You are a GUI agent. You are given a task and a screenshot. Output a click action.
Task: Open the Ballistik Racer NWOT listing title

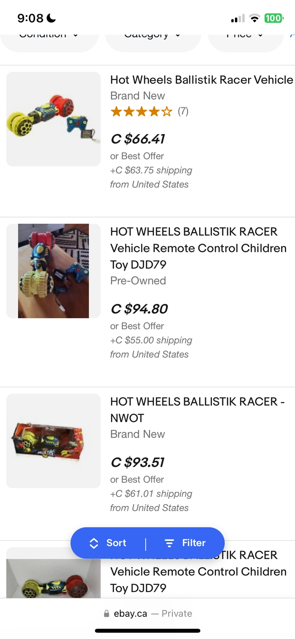(197, 410)
